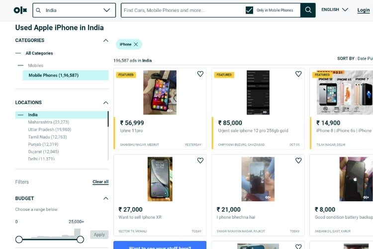Open the India location dropdown
Screen dimensions: 373x249
pos(107,10)
